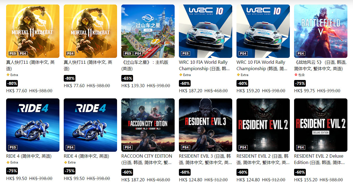
Task: Click the PS4 badge on Battlefield V cover
Action: [301, 54]
